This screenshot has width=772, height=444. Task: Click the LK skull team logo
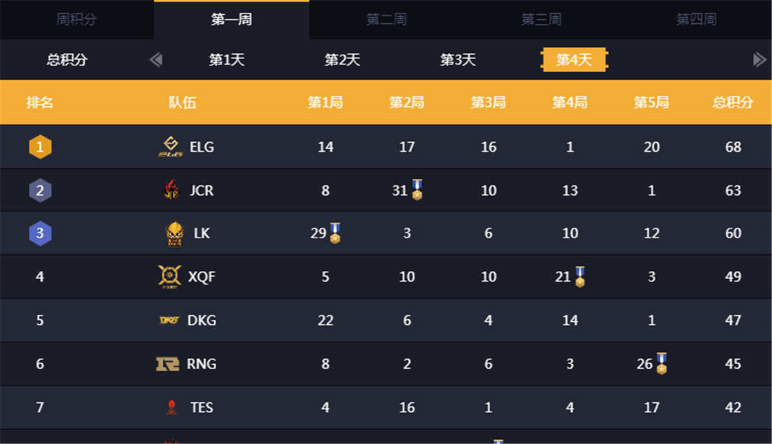(174, 234)
